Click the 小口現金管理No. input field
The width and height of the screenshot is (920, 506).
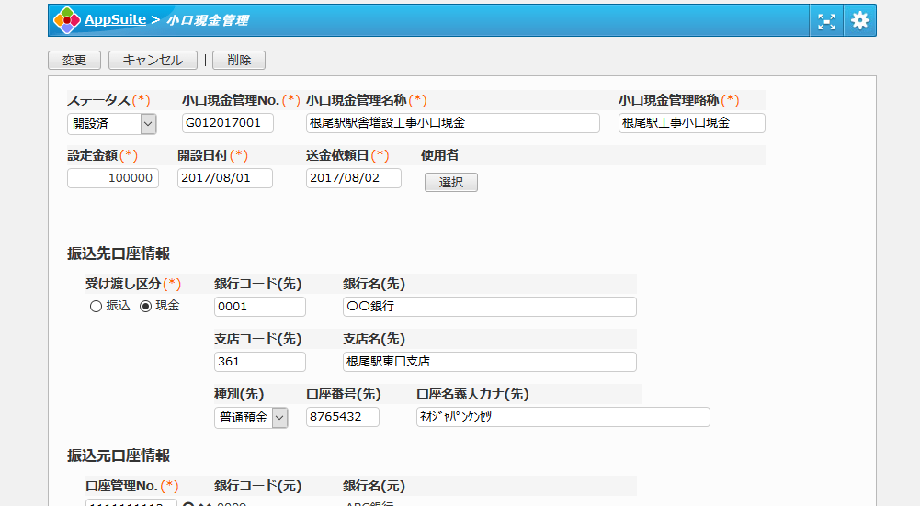pyautogui.click(x=227, y=123)
